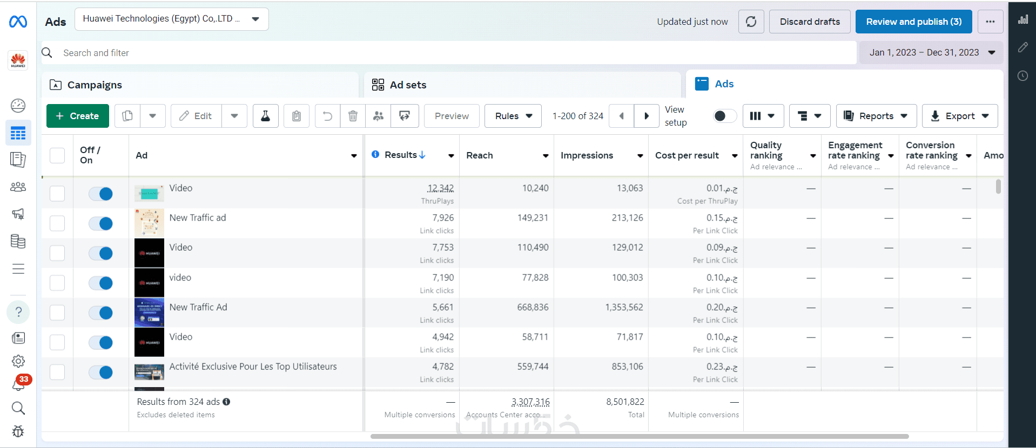Open the help question mark icon
Viewport: 1036px width, 448px height.
tap(18, 312)
